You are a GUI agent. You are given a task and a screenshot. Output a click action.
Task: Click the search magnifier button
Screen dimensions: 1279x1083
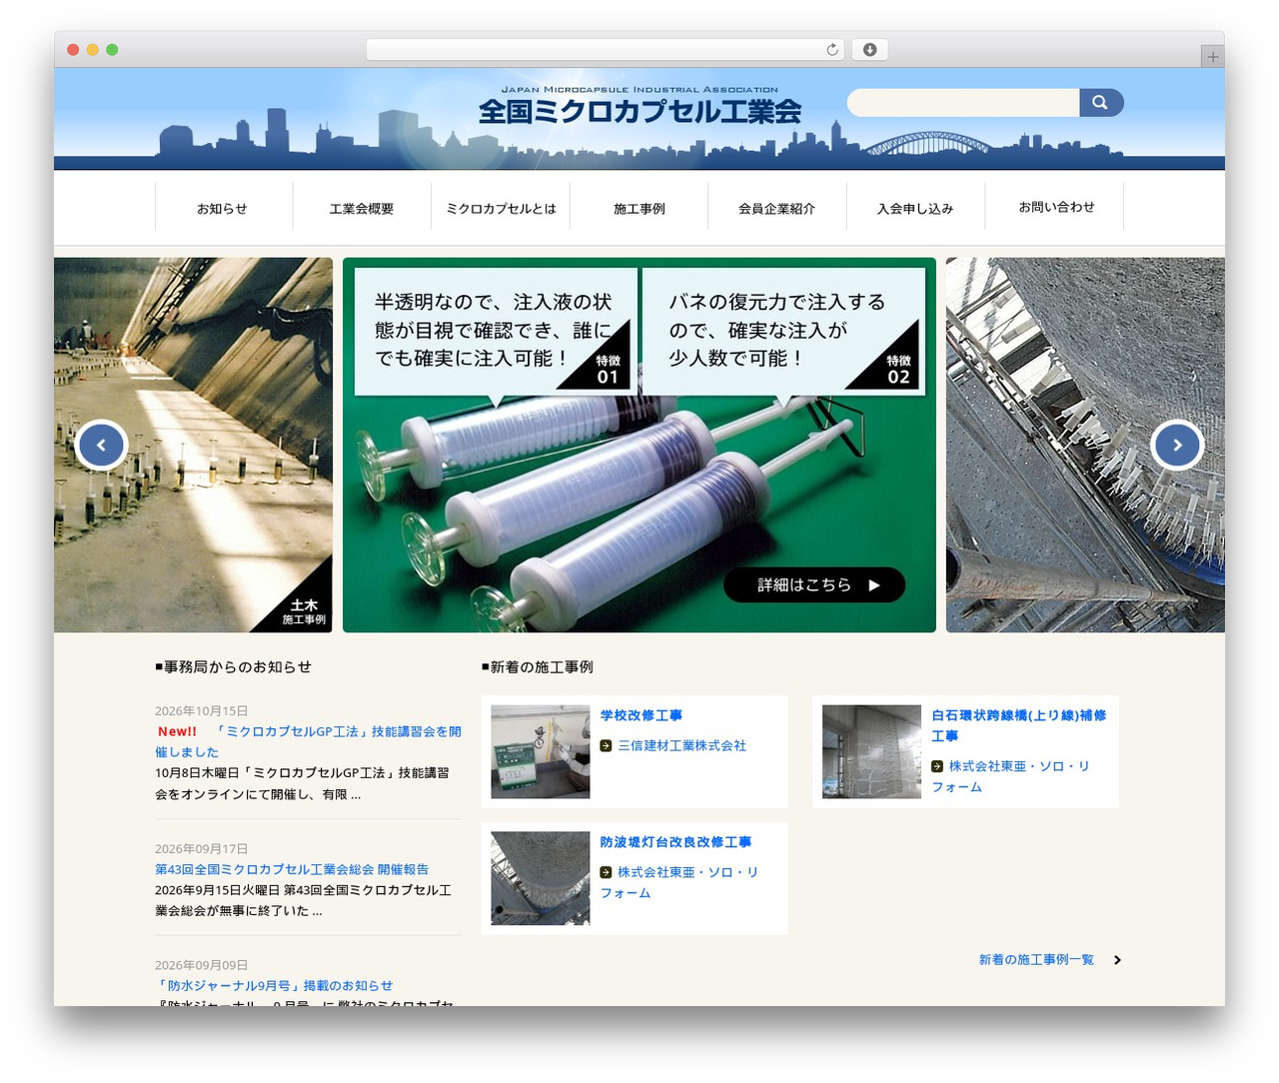[1101, 103]
